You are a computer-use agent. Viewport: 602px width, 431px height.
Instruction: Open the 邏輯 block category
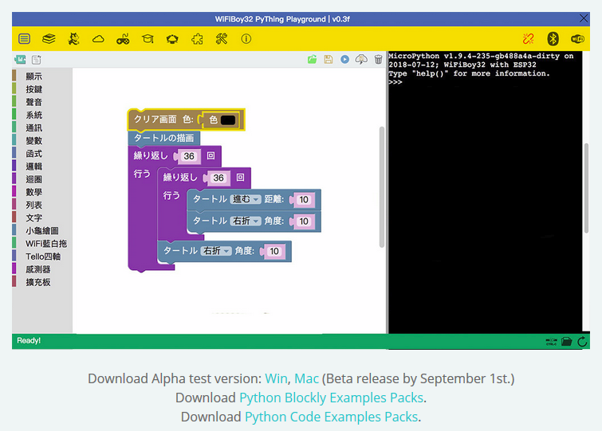(34, 167)
